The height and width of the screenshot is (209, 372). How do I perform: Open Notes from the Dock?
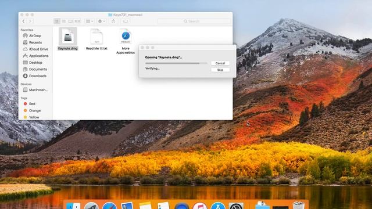click(x=145, y=206)
